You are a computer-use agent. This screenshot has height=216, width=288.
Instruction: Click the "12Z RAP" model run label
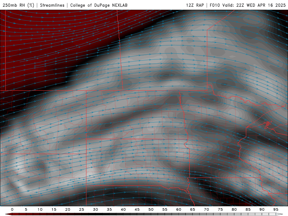[x=195, y=5]
